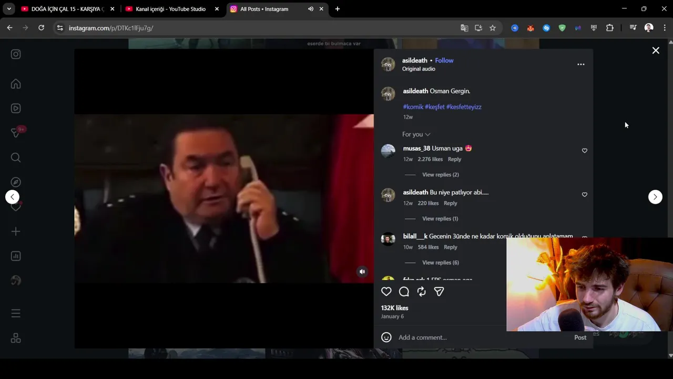Image resolution: width=673 pixels, height=379 pixels.
Task: Like the post with heart icon
Action: tap(386, 292)
